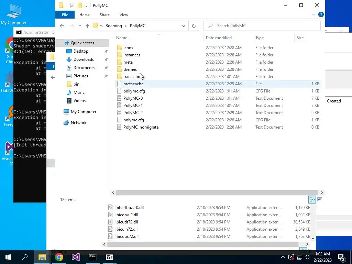
Task: Open Music in navigation pane
Action: [79, 92]
